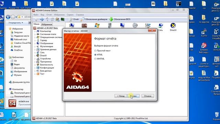Click the Refresh toolbar icon

pos(52,19)
